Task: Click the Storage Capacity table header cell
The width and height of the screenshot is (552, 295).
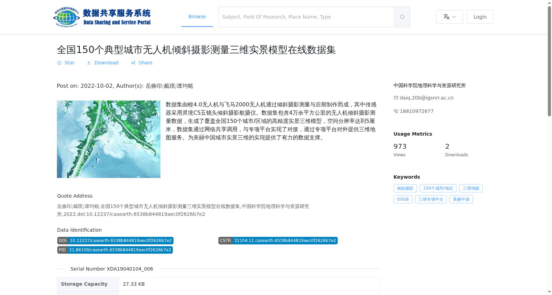Action: (x=88, y=284)
